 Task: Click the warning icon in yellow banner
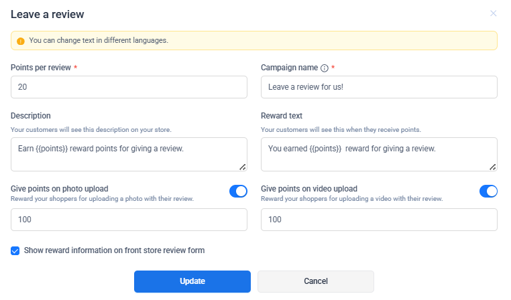coord(21,41)
